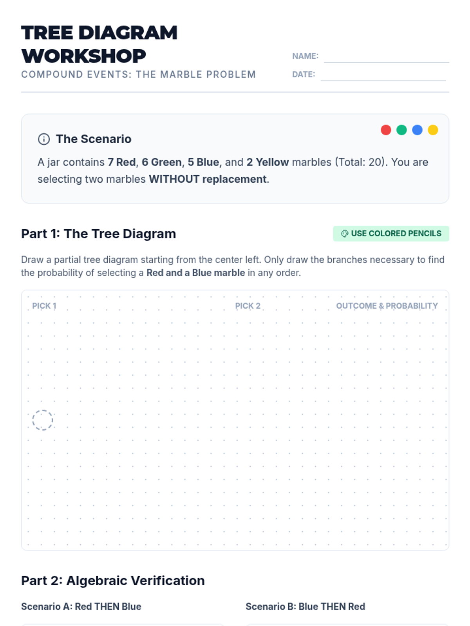Click the USE COLORED PENCILS badge
The image size is (470, 626).
pyautogui.click(x=391, y=234)
